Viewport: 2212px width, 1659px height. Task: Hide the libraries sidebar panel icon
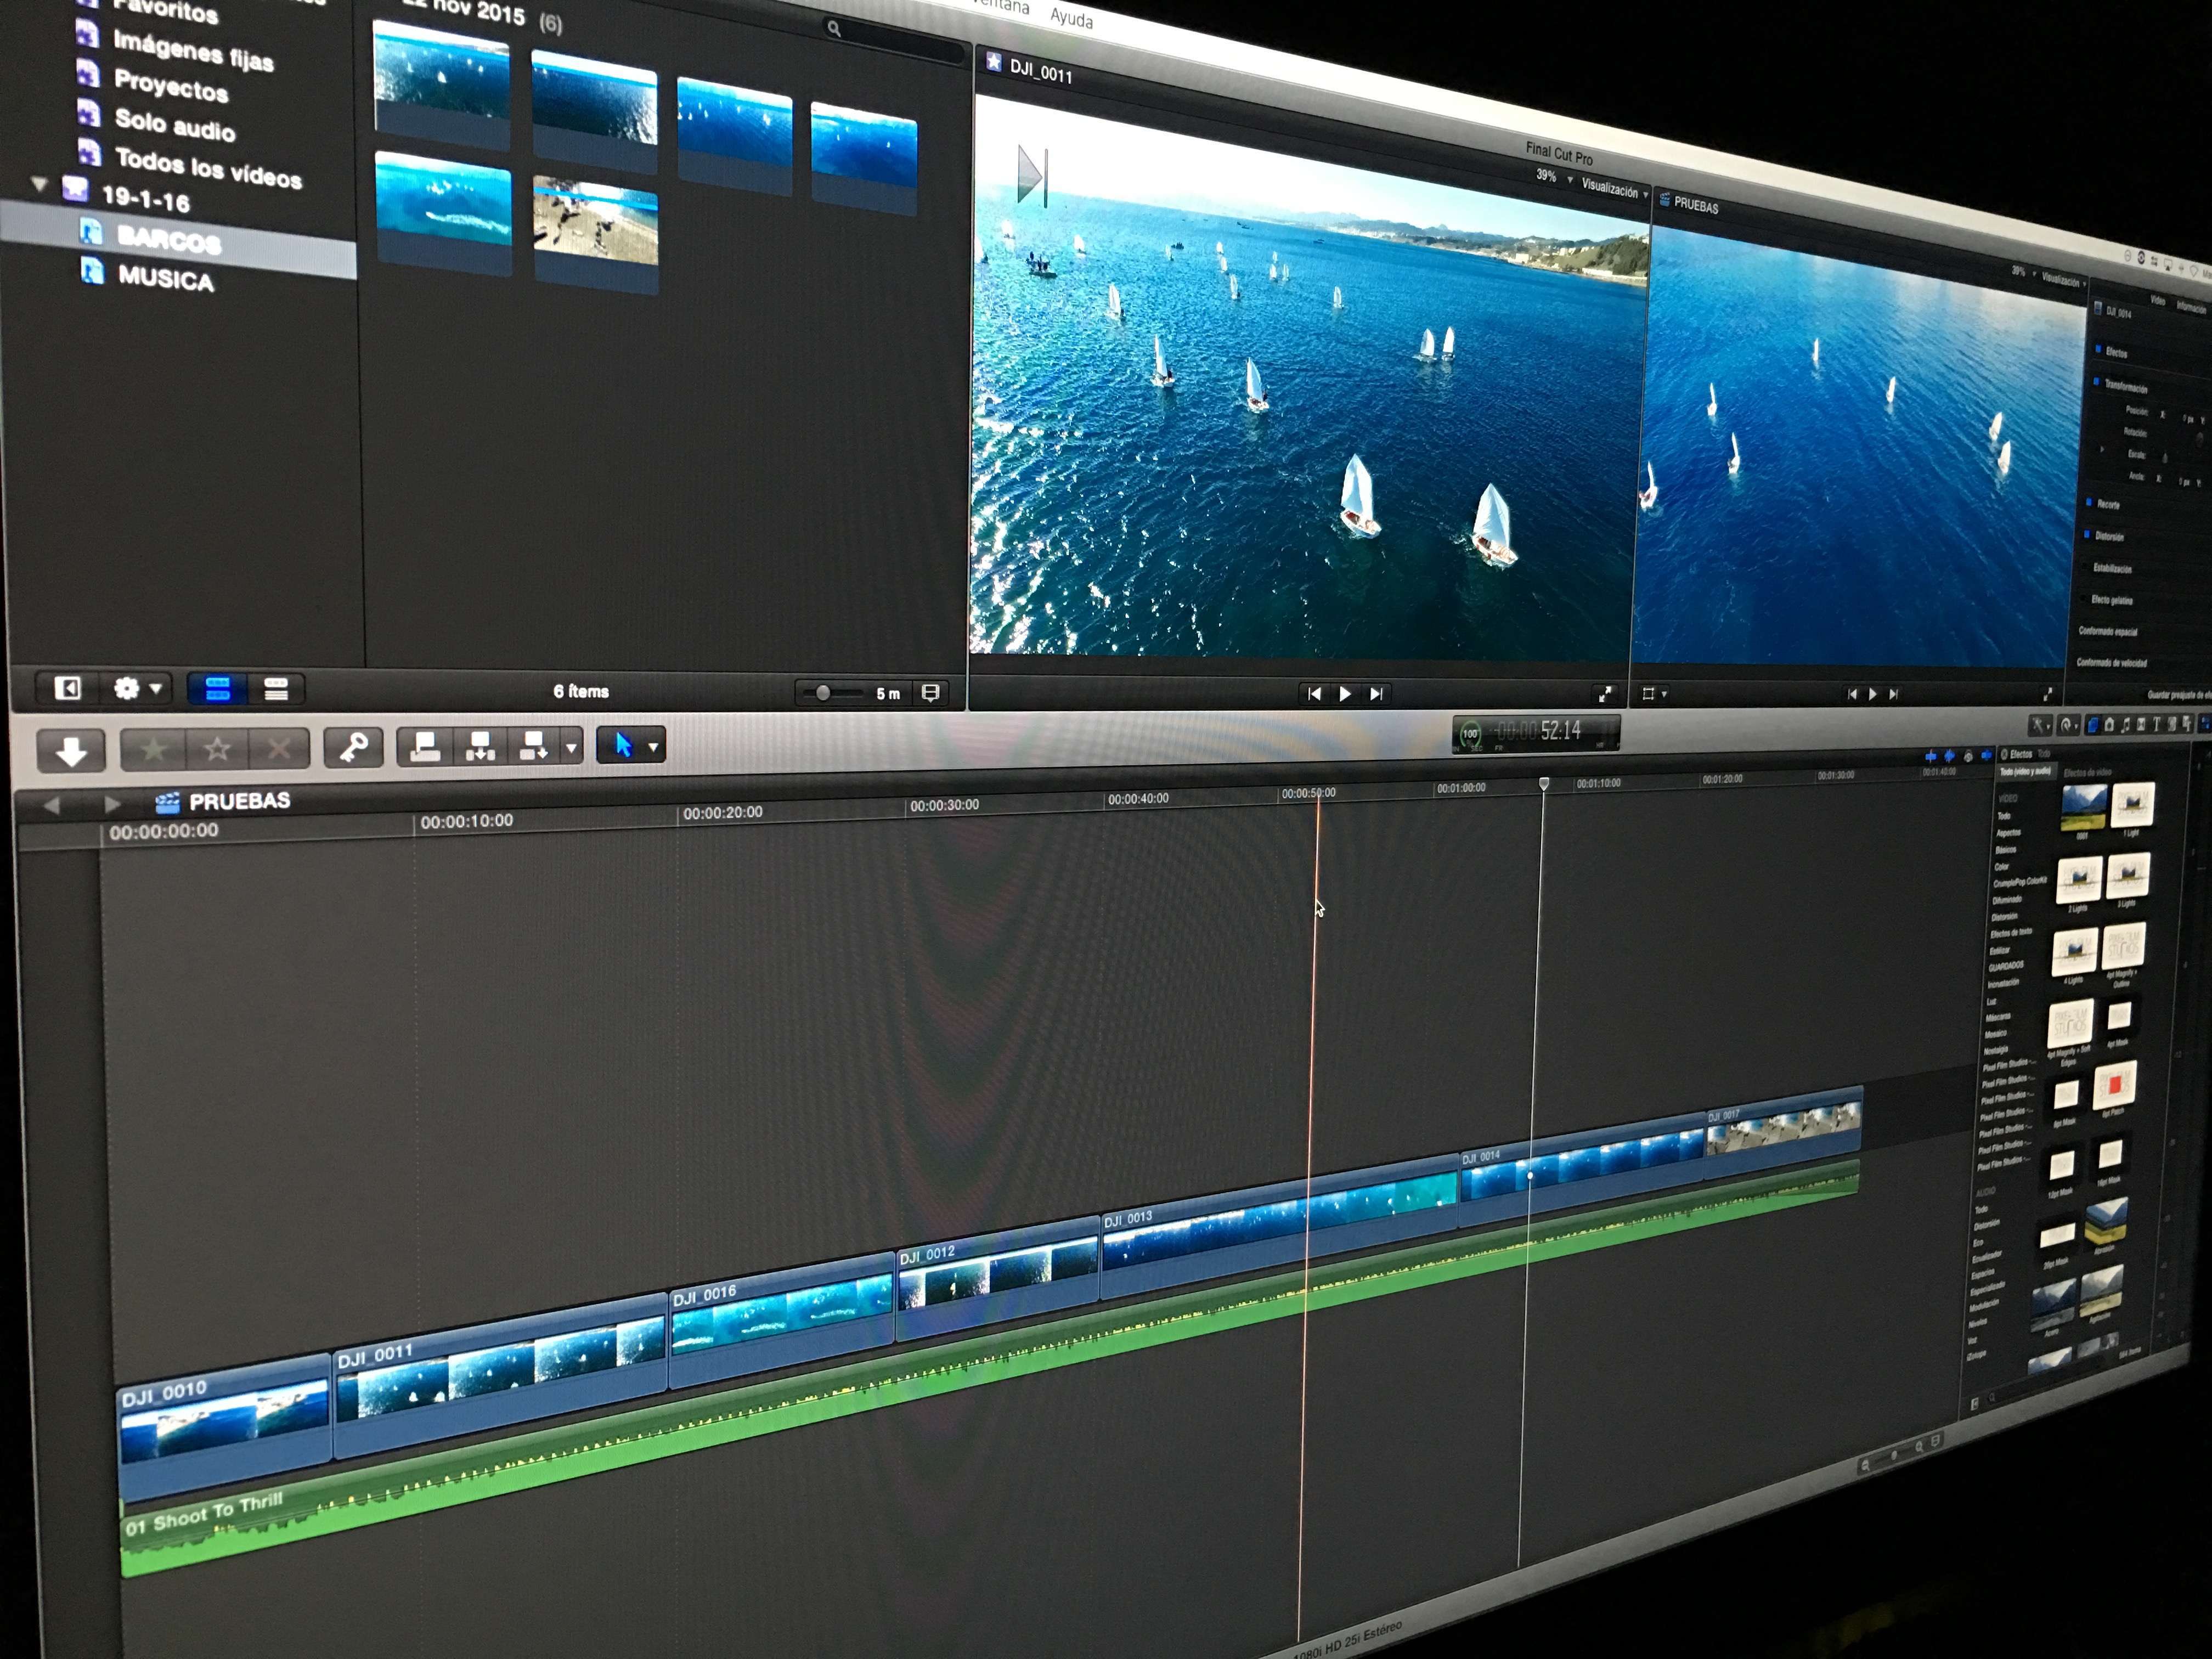pyautogui.click(x=67, y=688)
